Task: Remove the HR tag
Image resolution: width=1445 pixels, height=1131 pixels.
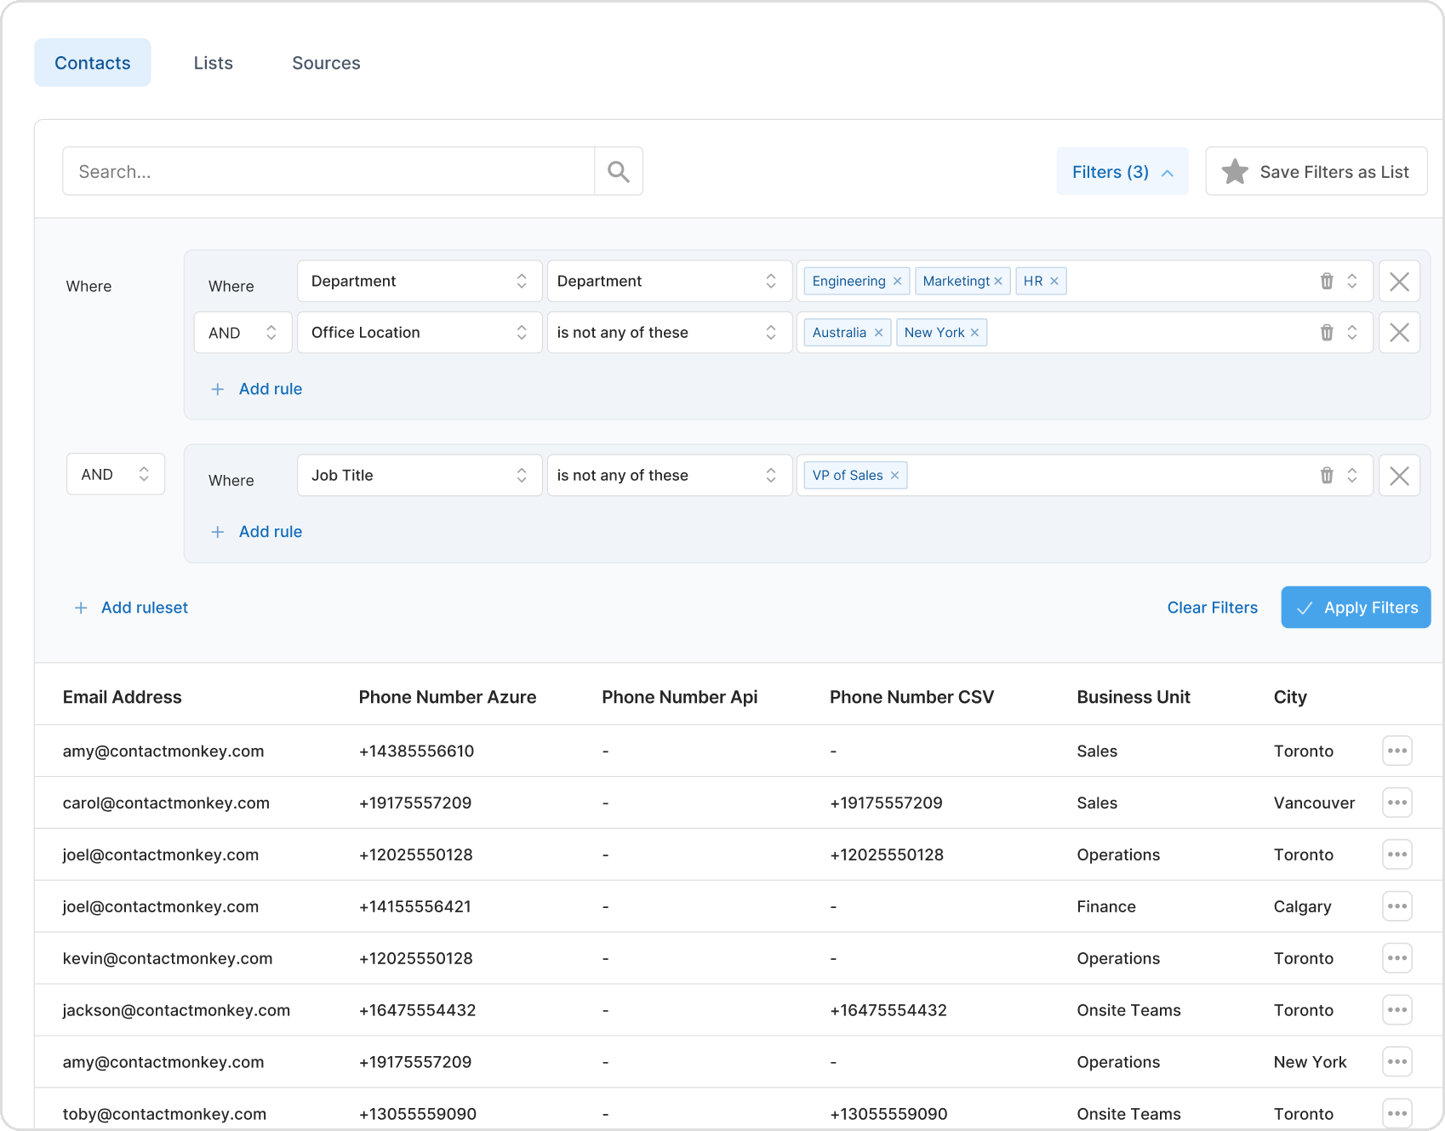Action: (x=1054, y=282)
